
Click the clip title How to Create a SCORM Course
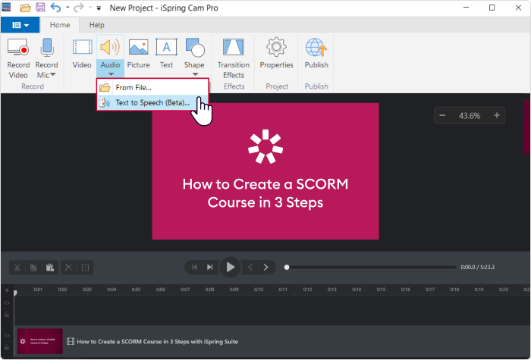click(x=157, y=341)
